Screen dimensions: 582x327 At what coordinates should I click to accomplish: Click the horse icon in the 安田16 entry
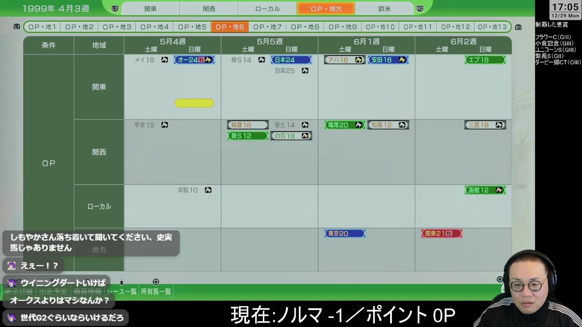point(402,60)
